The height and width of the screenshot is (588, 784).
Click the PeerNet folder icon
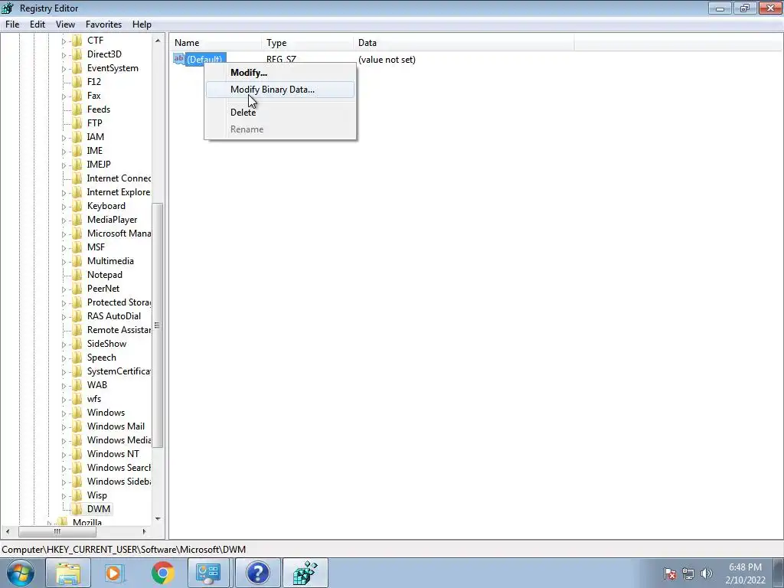[x=77, y=289]
